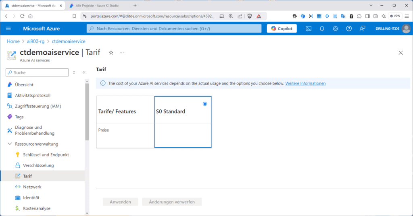Close the ctdemoaiservice browser tab

coord(61,6)
